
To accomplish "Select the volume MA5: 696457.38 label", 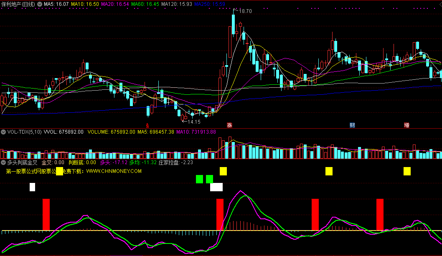I will tap(155, 132).
